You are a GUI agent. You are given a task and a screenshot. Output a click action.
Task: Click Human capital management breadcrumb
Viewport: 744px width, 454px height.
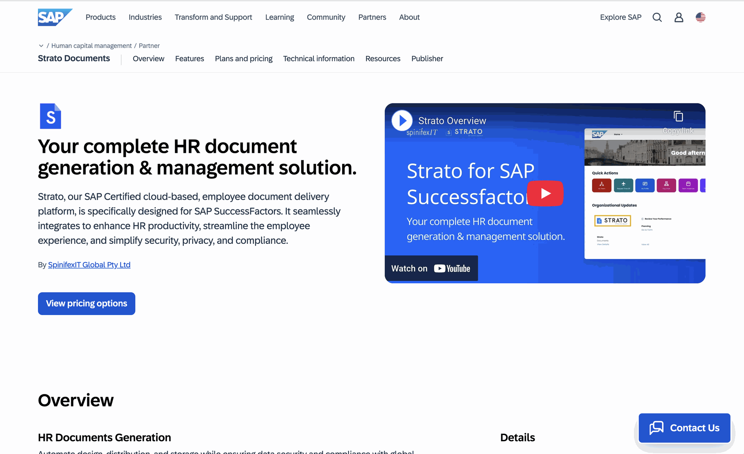(91, 46)
